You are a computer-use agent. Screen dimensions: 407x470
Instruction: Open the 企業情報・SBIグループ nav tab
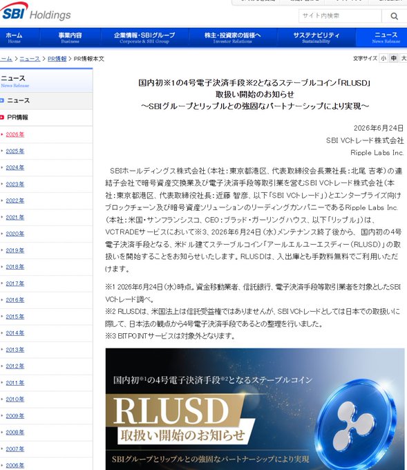coord(144,37)
